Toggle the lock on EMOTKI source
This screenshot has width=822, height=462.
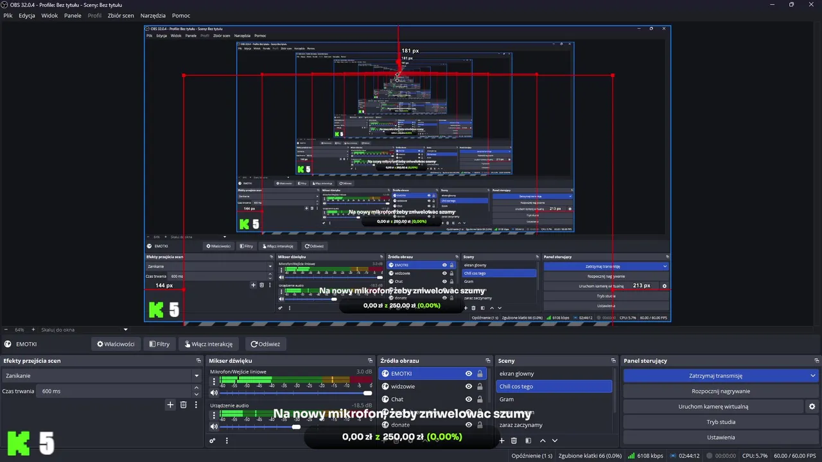coord(480,373)
